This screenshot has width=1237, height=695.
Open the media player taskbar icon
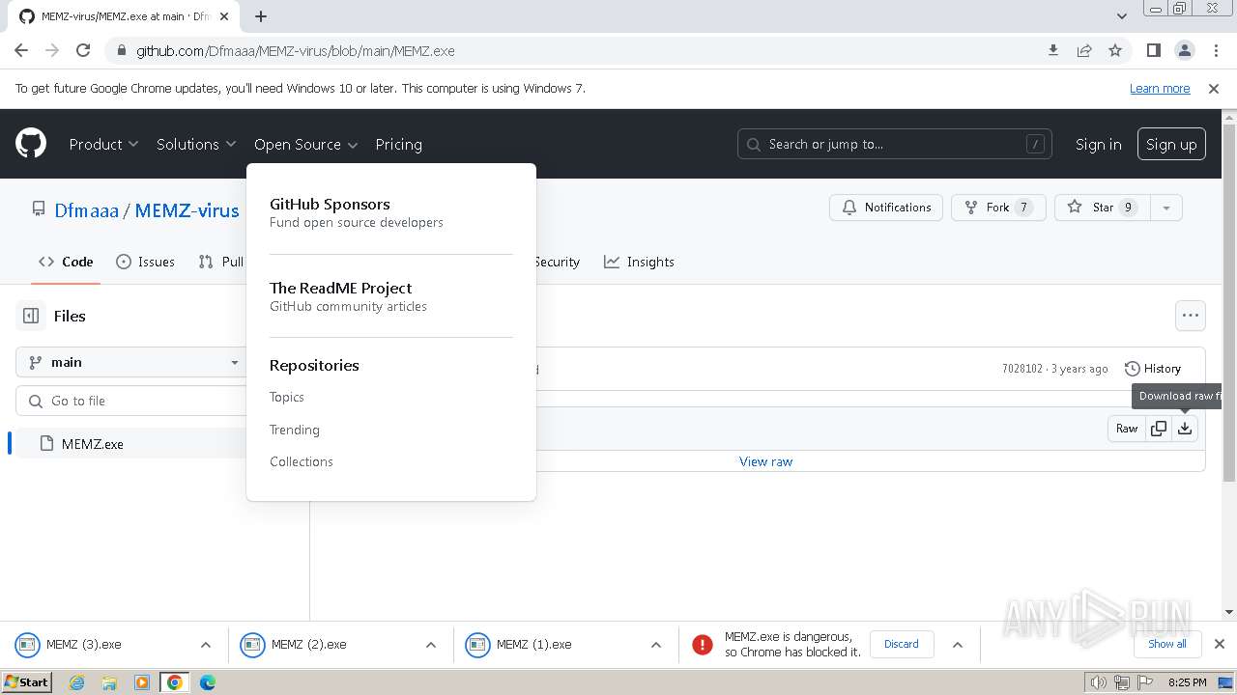(142, 682)
